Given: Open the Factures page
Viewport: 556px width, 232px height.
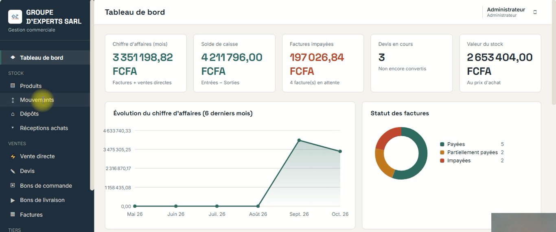Looking at the screenshot, I should point(45,215).
